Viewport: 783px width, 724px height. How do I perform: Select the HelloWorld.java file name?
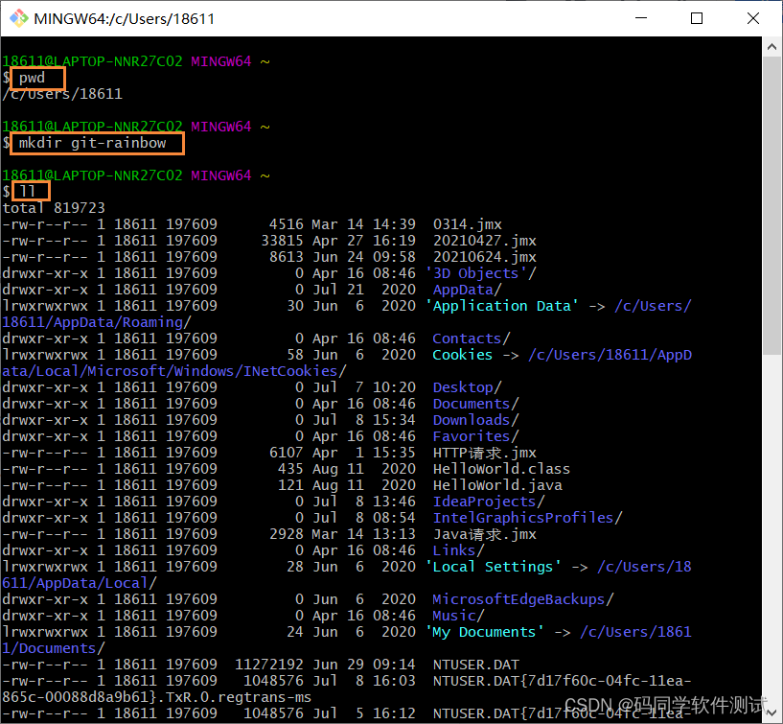pyautogui.click(x=497, y=485)
